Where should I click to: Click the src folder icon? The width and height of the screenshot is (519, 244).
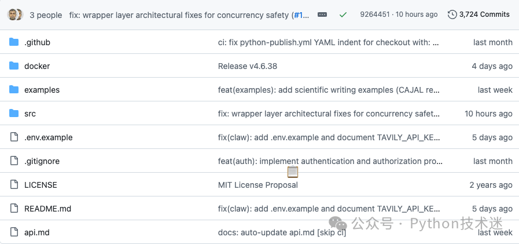pyautogui.click(x=14, y=114)
